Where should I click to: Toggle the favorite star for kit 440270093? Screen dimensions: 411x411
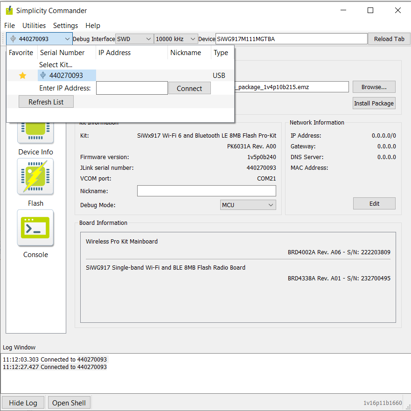(x=22, y=76)
